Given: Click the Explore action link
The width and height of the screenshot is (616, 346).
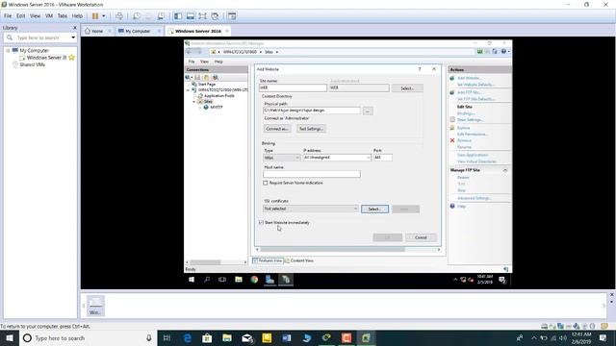Looking at the screenshot, I should 464,128.
